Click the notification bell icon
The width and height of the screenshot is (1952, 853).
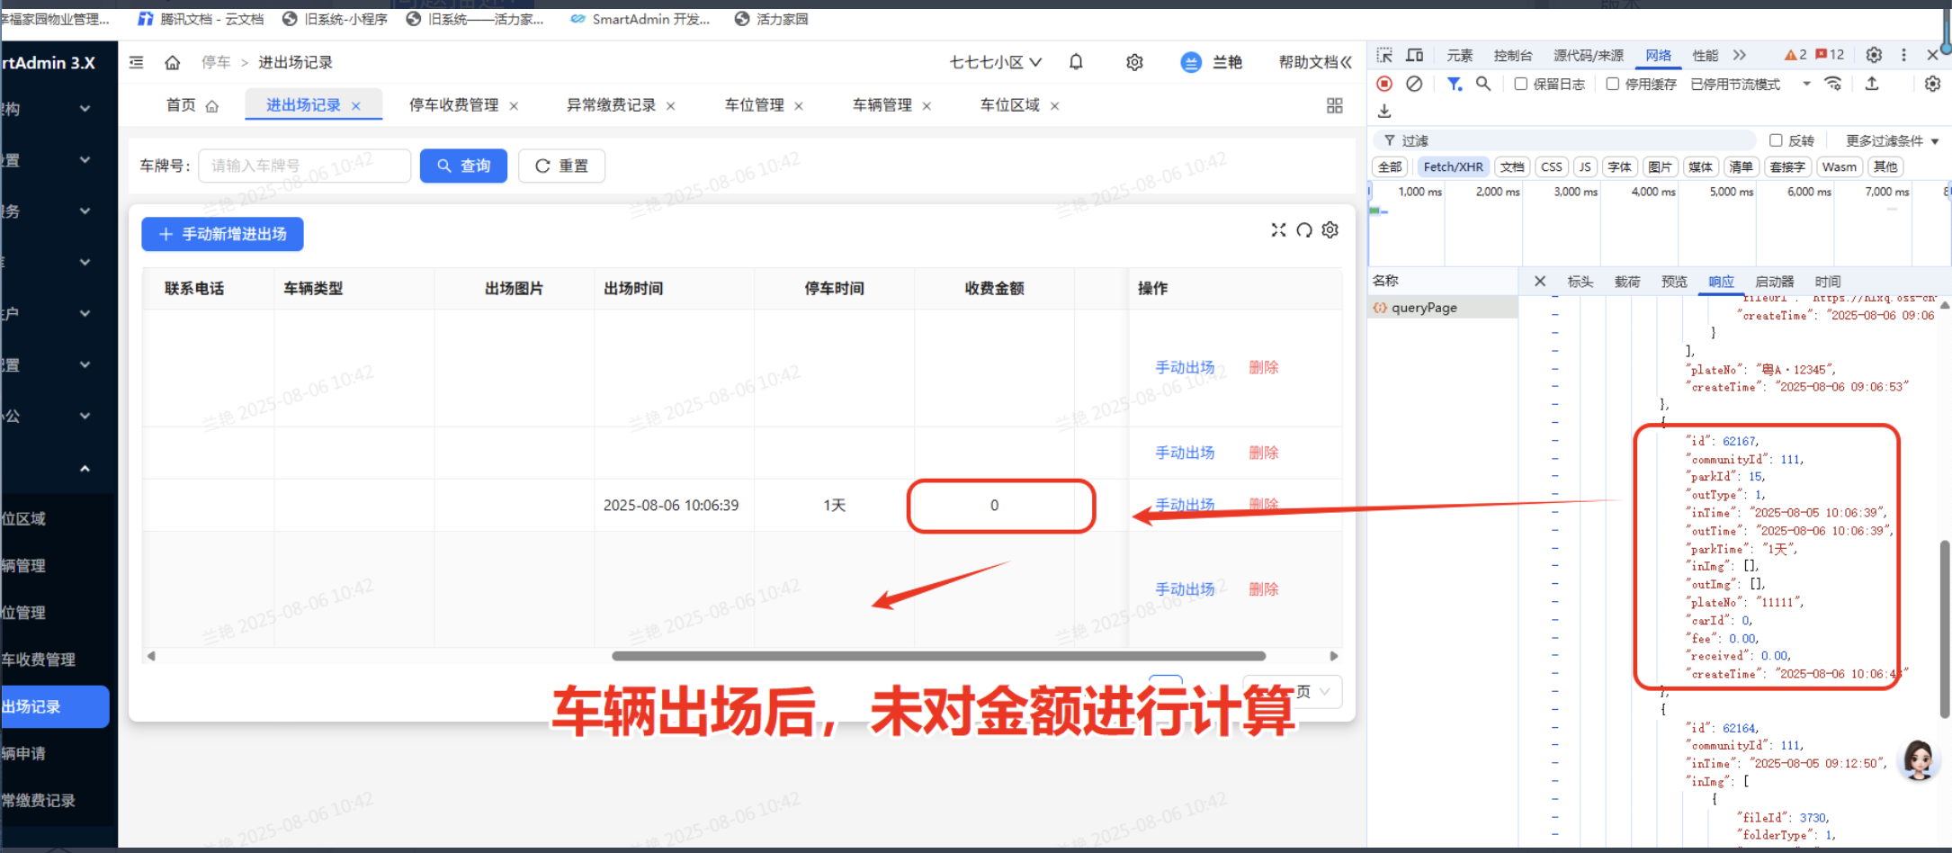[x=1076, y=62]
